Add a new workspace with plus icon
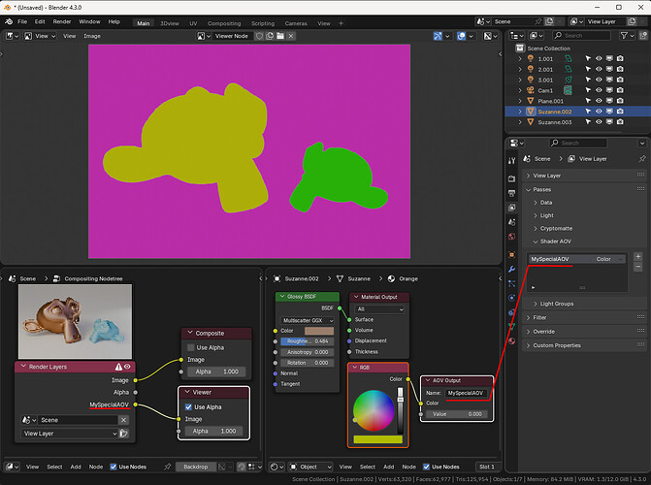Image resolution: width=651 pixels, height=485 pixels. click(x=341, y=23)
